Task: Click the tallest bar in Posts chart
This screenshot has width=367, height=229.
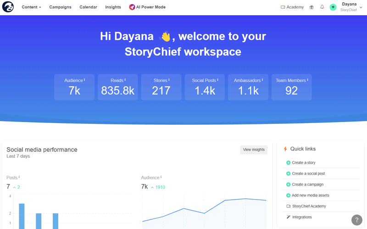Action: (x=22, y=216)
